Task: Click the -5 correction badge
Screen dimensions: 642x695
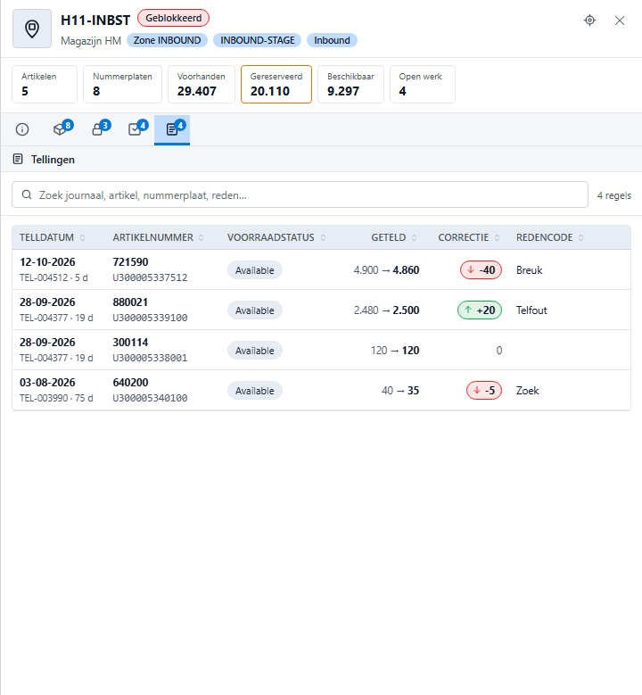Action: tap(484, 391)
